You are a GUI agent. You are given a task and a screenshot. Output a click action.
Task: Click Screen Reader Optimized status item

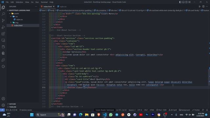pyautogui.click(x=105, y=110)
